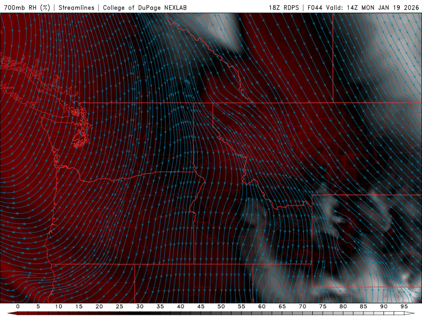Click the '75' colorbar scale label

pyautogui.click(x=323, y=307)
